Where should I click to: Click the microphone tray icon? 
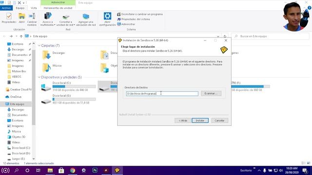click(x=264, y=171)
